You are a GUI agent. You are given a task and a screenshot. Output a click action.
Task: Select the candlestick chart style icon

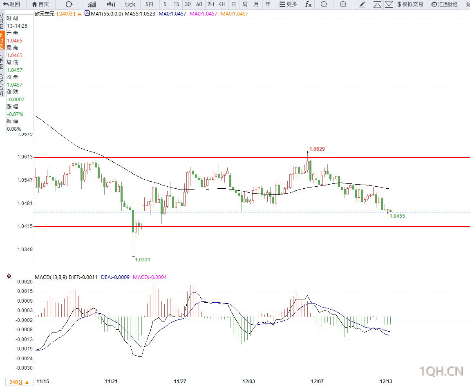coord(111,4)
